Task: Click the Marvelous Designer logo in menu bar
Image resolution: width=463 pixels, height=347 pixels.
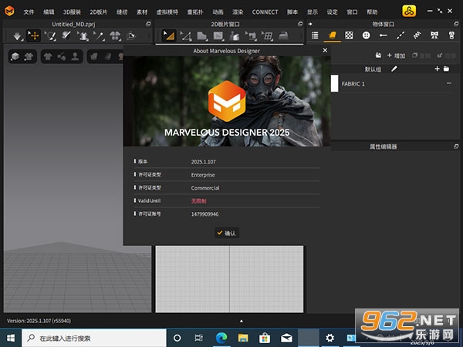Action: point(9,12)
